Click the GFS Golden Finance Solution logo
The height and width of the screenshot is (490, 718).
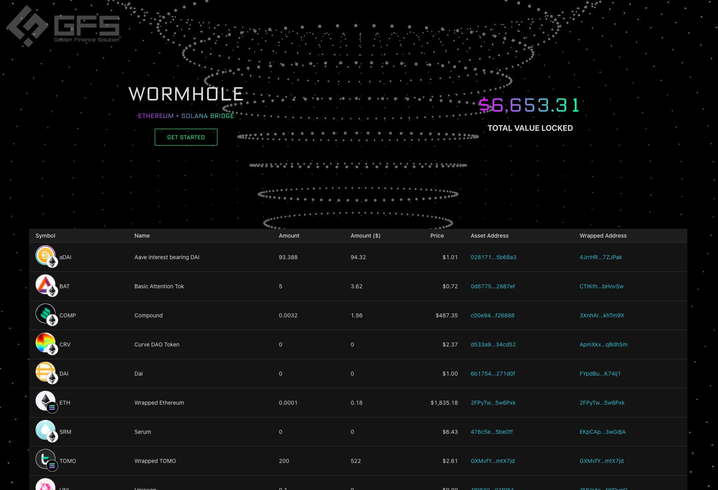click(x=63, y=26)
